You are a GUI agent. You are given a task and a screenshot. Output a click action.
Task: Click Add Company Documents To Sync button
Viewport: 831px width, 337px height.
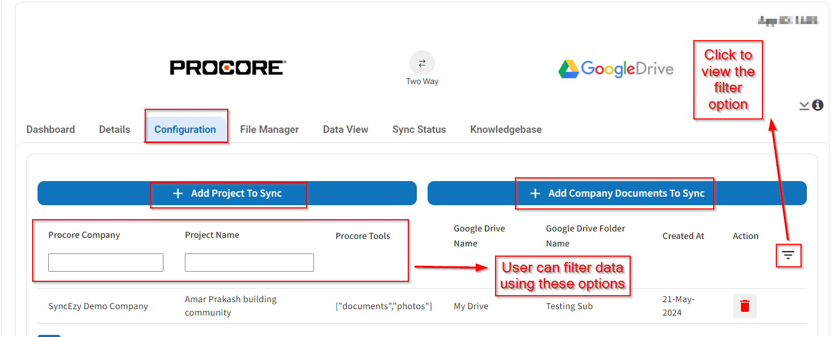point(617,193)
